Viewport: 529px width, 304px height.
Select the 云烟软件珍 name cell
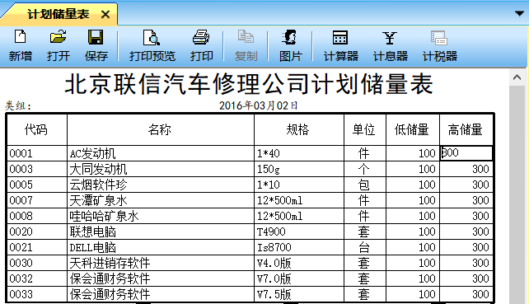tap(160, 185)
